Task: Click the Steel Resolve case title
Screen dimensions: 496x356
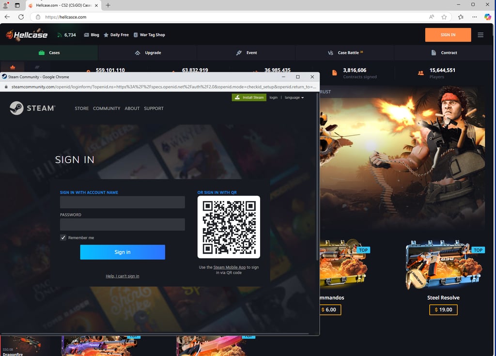Action: point(443,298)
